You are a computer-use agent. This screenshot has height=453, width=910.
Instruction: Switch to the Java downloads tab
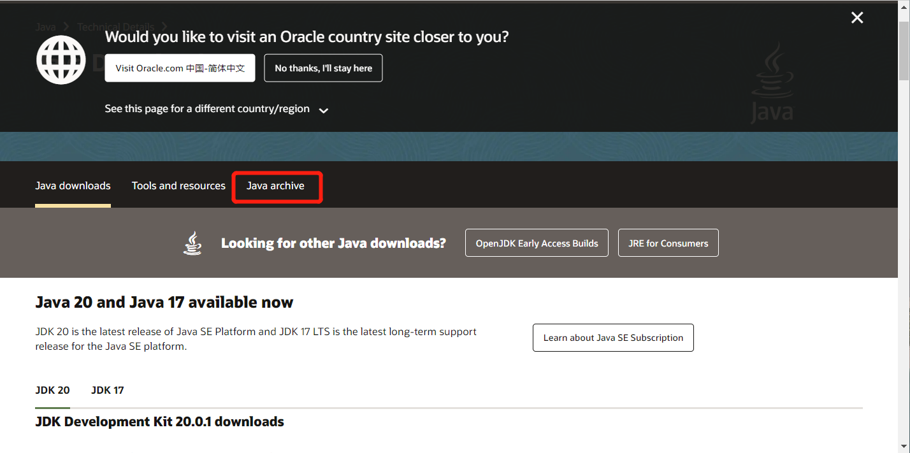click(x=73, y=186)
